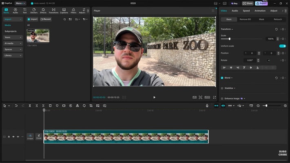
Task: Toggle the auto snapping icon
Action: point(223,106)
